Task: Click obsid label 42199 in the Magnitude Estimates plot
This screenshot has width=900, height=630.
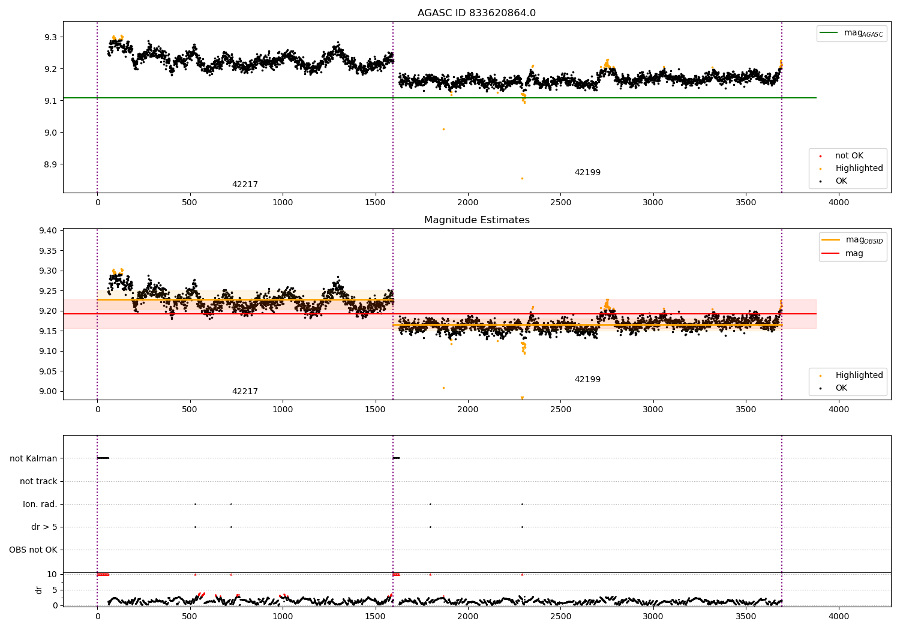Action: [x=587, y=380]
